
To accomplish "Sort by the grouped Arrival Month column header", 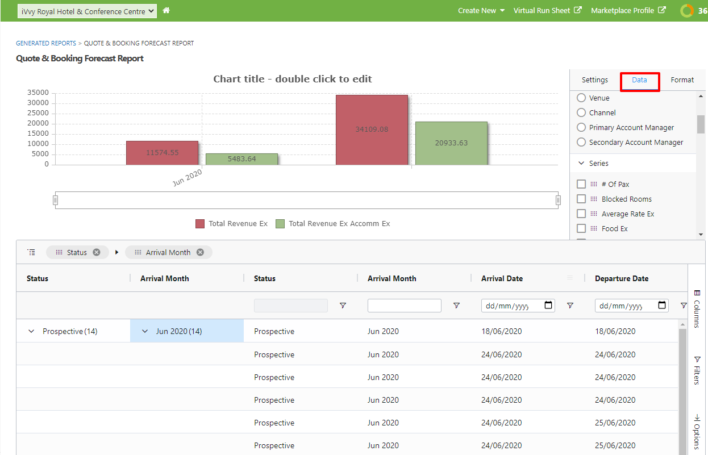I will click(165, 278).
